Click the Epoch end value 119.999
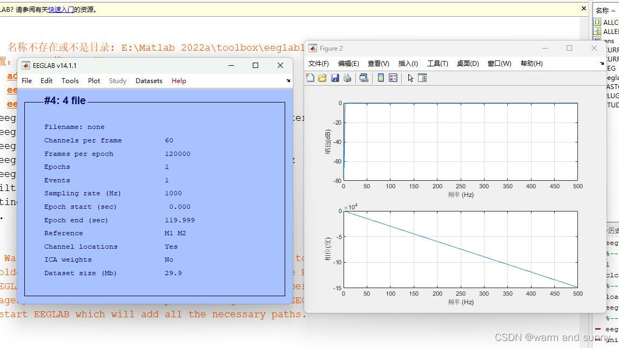Screen dimensions: 619x348 [180, 220]
